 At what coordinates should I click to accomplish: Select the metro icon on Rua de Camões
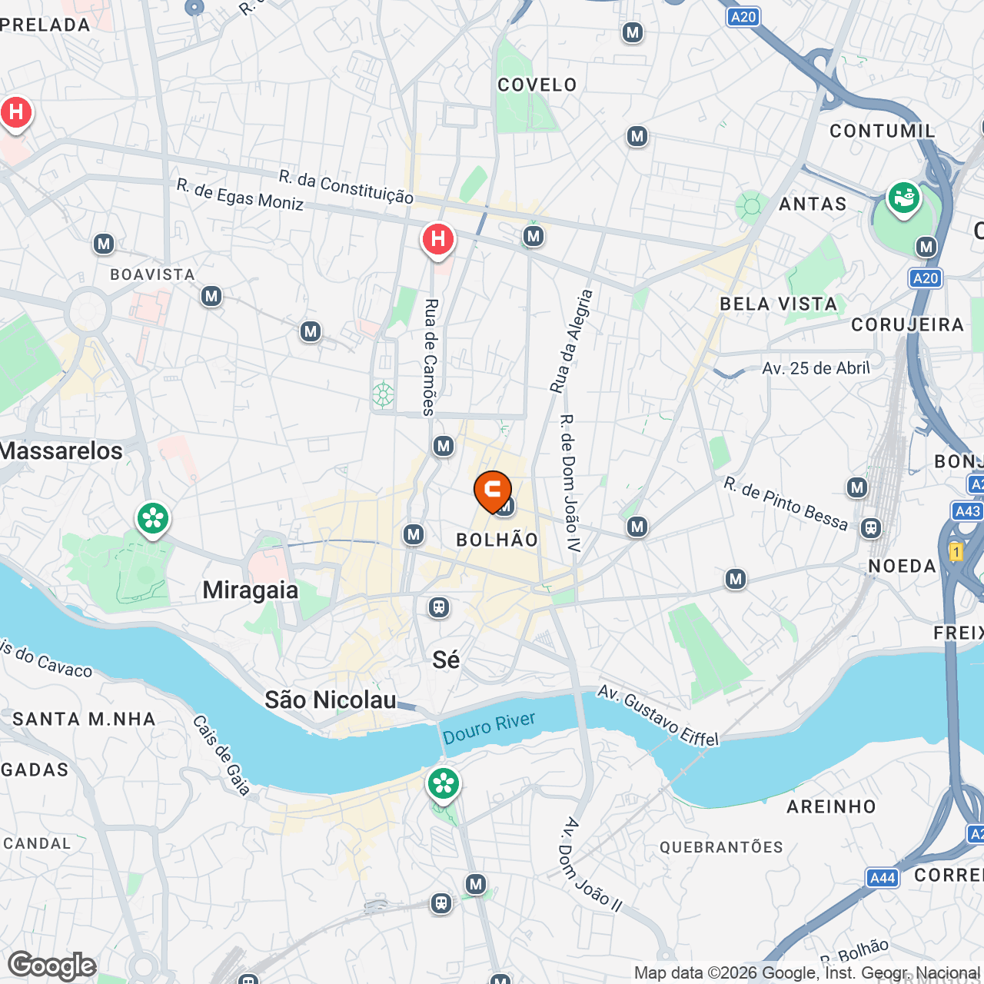coord(443,446)
